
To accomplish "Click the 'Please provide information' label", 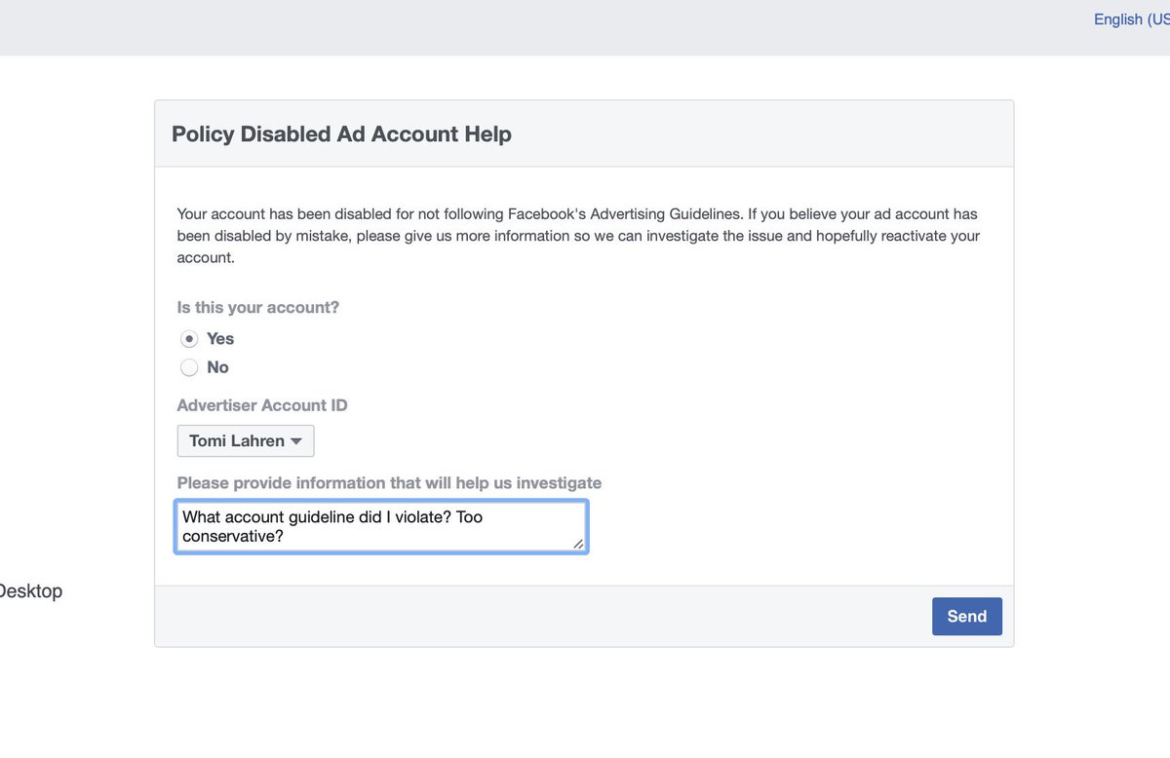I will [389, 482].
